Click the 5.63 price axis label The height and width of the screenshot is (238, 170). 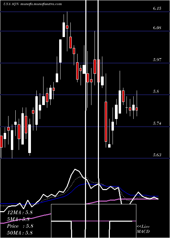pos(157,155)
